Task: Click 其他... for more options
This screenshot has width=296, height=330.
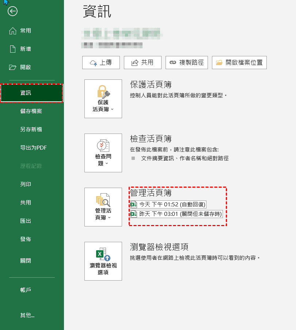Action: pos(30,315)
